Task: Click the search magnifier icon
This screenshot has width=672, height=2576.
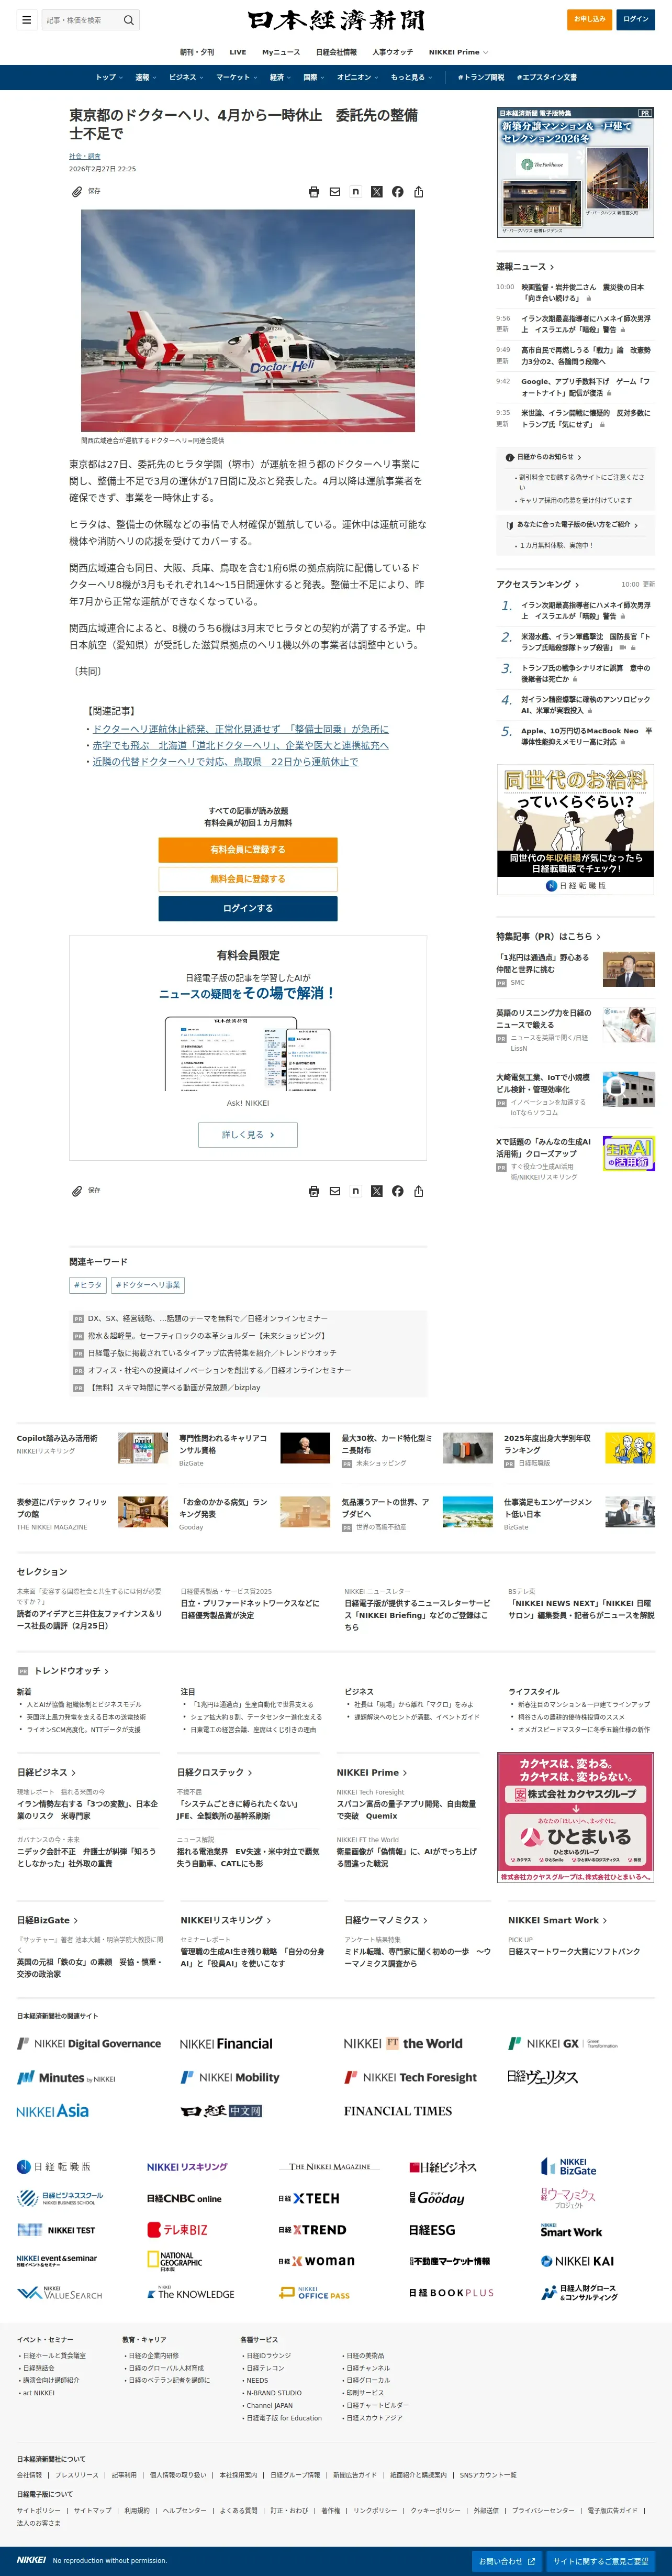Action: [128, 20]
